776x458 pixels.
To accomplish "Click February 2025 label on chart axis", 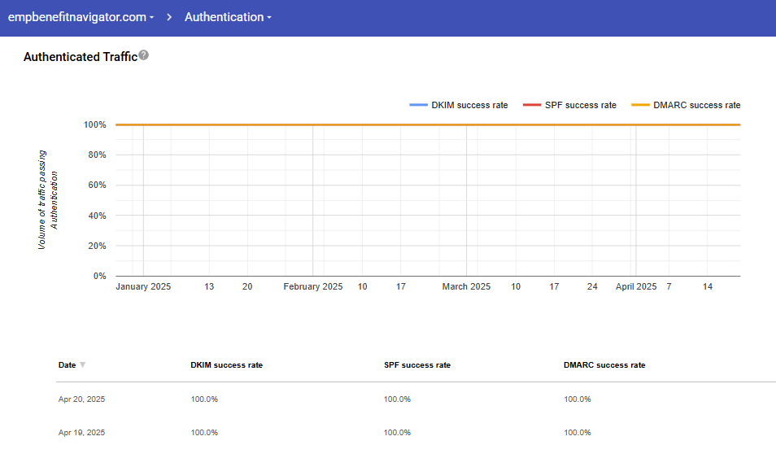I will pyautogui.click(x=313, y=287).
